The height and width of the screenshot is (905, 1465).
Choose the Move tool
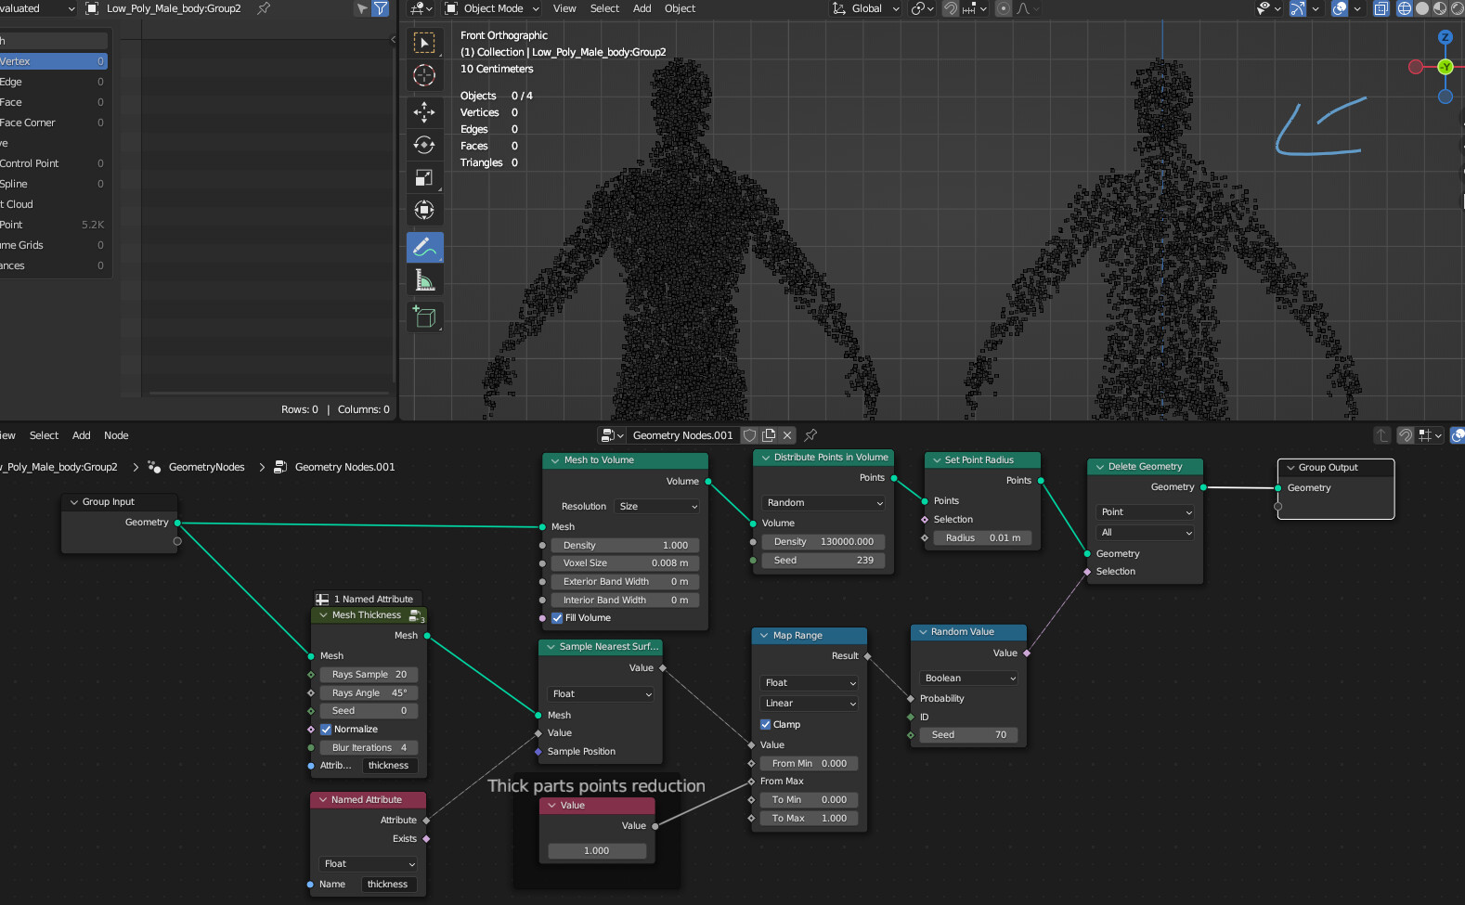(424, 112)
